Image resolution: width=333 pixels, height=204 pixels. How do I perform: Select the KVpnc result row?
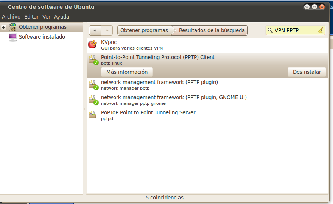207,45
